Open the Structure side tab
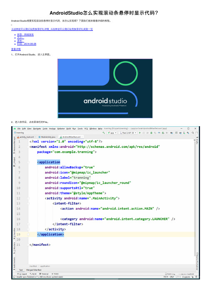This screenshot has height=297, width=210. tap(14, 248)
